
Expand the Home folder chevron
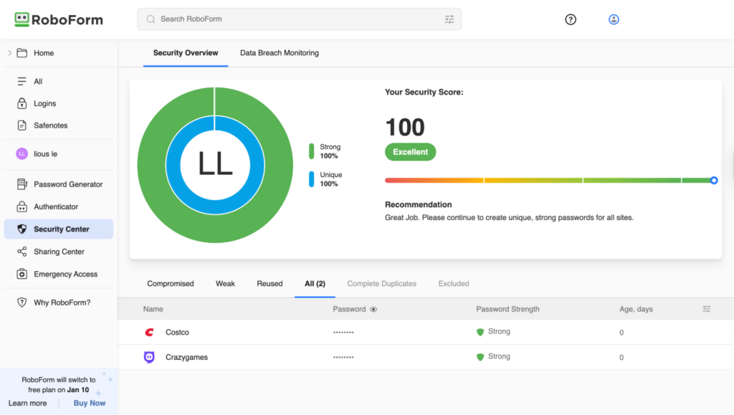pos(9,53)
